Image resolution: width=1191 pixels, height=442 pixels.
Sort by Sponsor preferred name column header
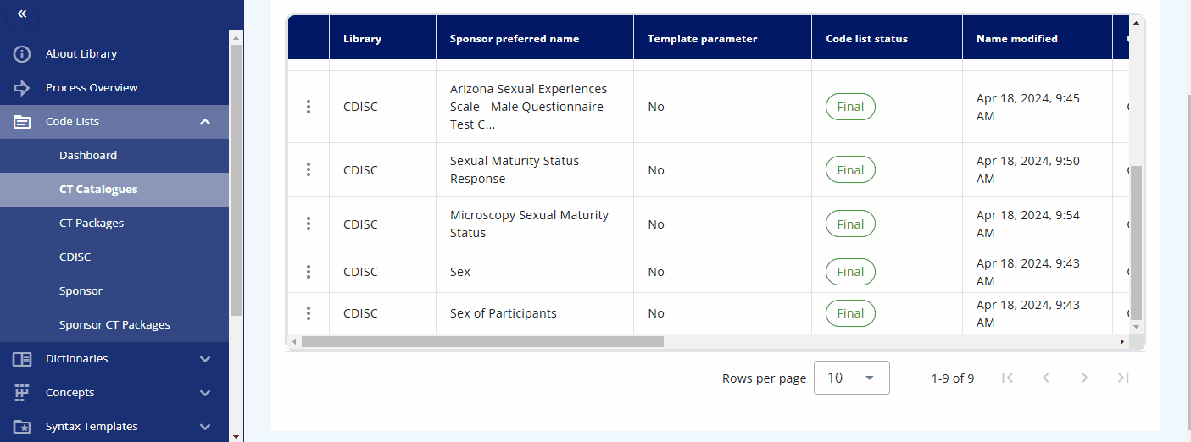515,39
